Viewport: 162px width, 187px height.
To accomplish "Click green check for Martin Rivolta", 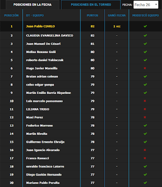I will pos(145,134).
